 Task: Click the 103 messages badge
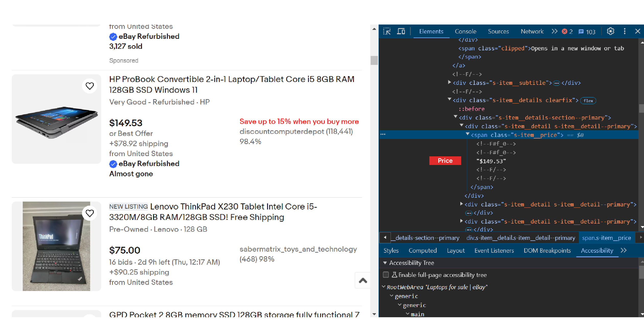click(587, 32)
